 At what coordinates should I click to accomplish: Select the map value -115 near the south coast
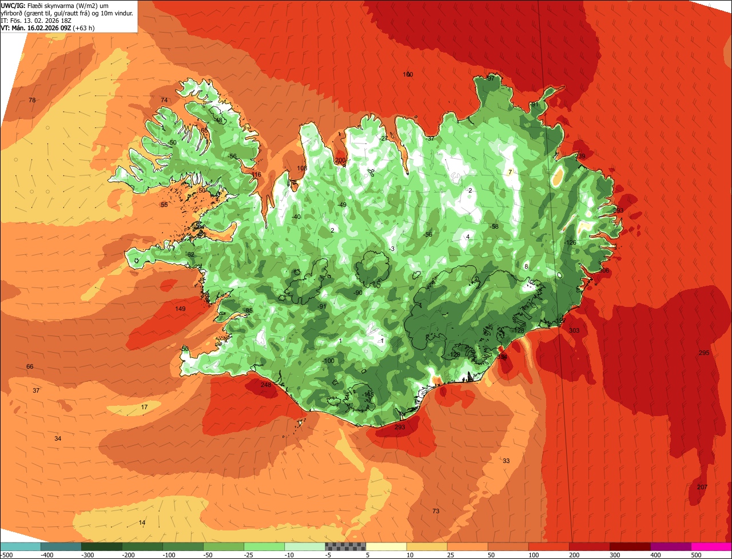tap(368, 395)
